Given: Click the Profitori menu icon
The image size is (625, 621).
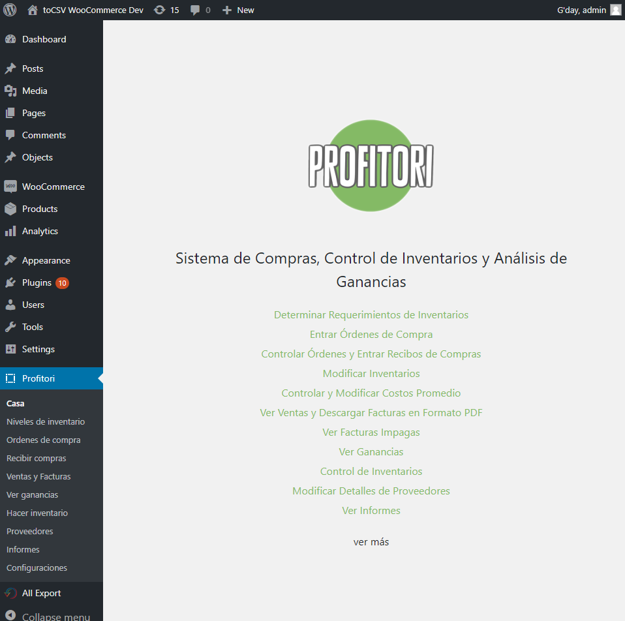Looking at the screenshot, I should [x=10, y=378].
